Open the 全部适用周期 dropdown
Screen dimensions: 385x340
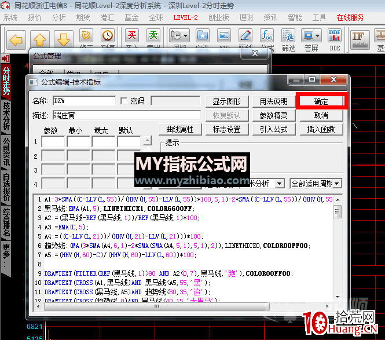point(316,184)
